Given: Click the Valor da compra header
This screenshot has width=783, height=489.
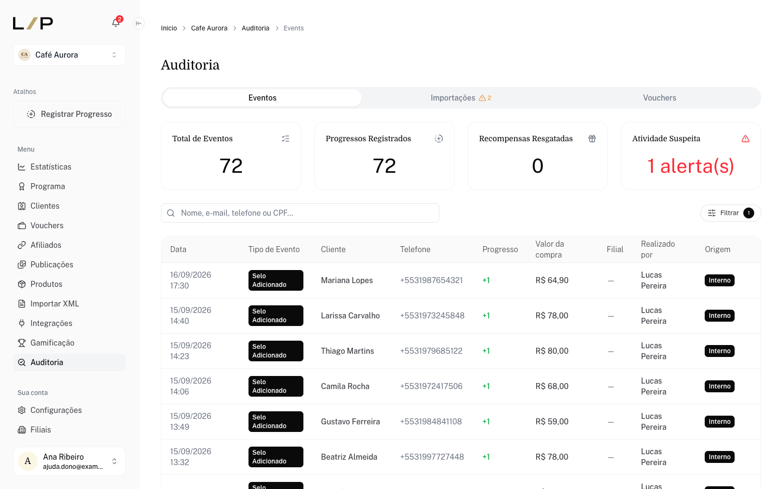Looking at the screenshot, I should (550, 249).
